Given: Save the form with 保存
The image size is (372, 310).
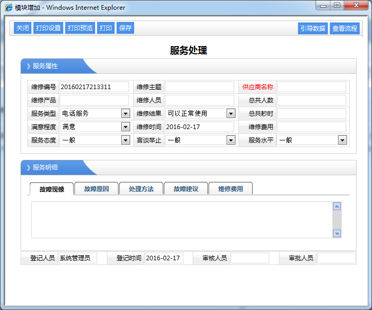Looking at the screenshot, I should [125, 28].
